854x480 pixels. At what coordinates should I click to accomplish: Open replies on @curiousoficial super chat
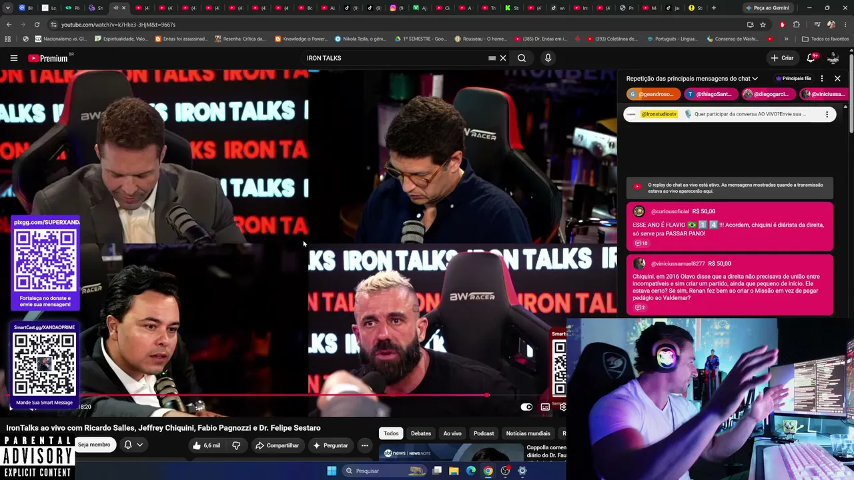click(640, 243)
